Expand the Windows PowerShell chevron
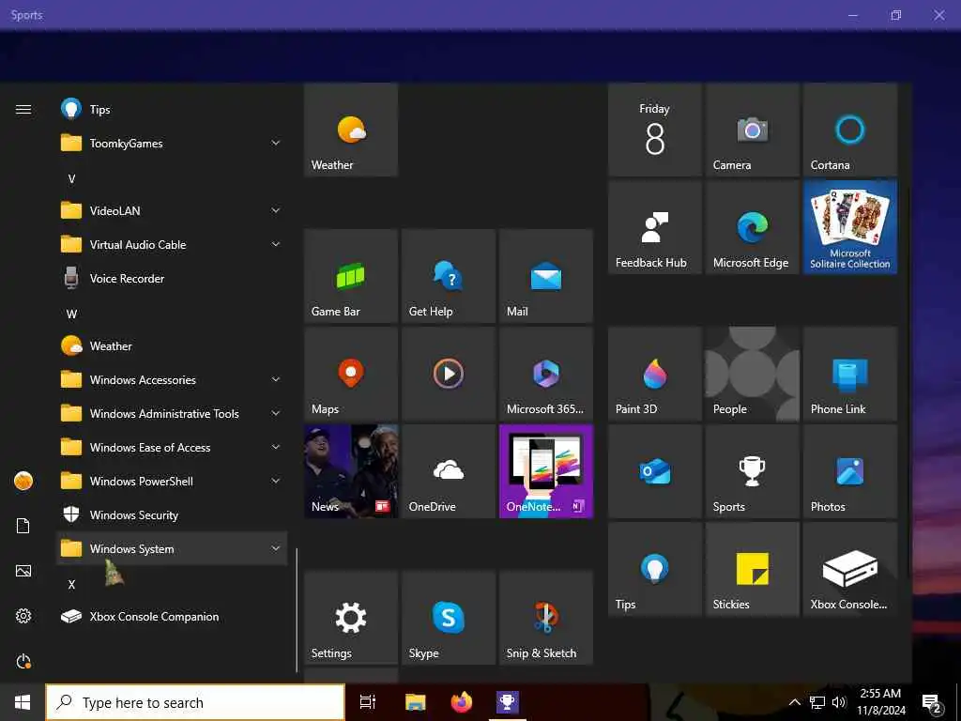This screenshot has height=721, width=961. click(x=276, y=481)
